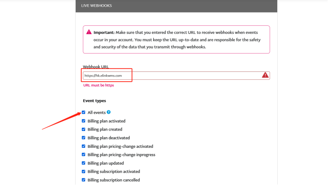Toggle Billing plan created checkbox

click(84, 130)
